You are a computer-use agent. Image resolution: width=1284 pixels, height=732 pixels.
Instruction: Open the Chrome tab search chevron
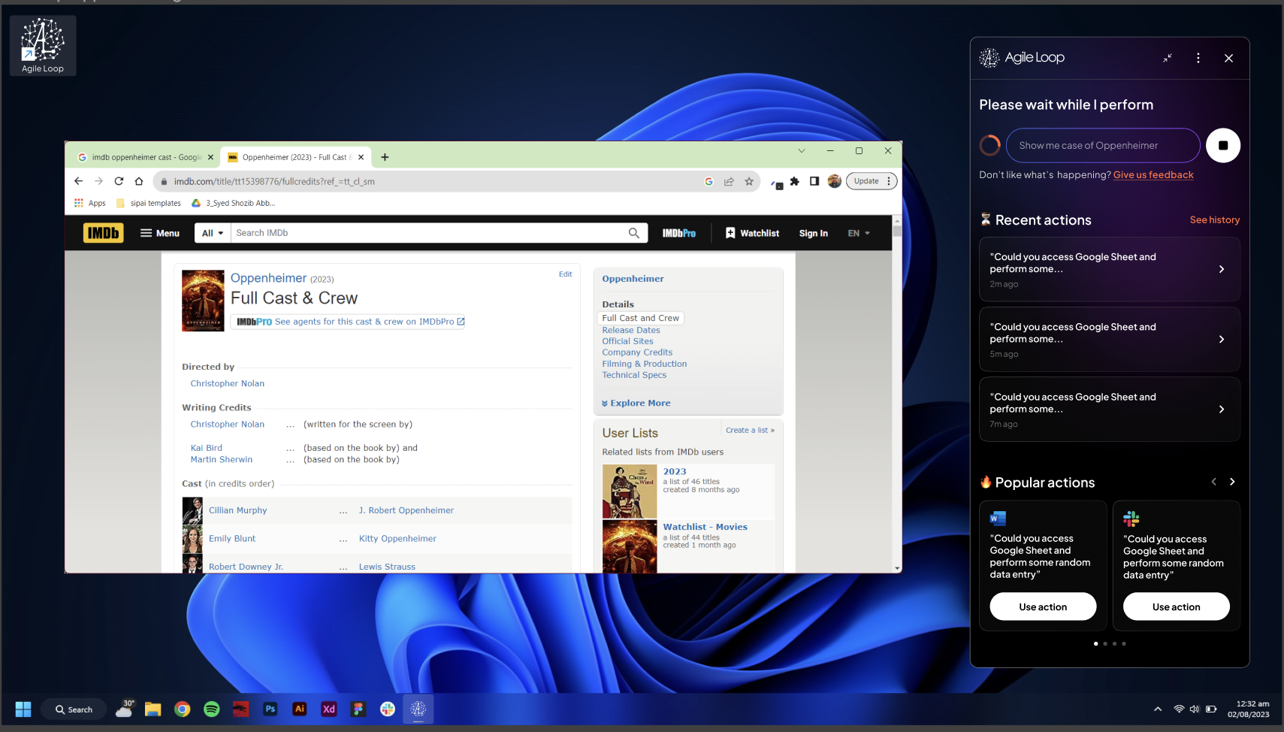[802, 151]
